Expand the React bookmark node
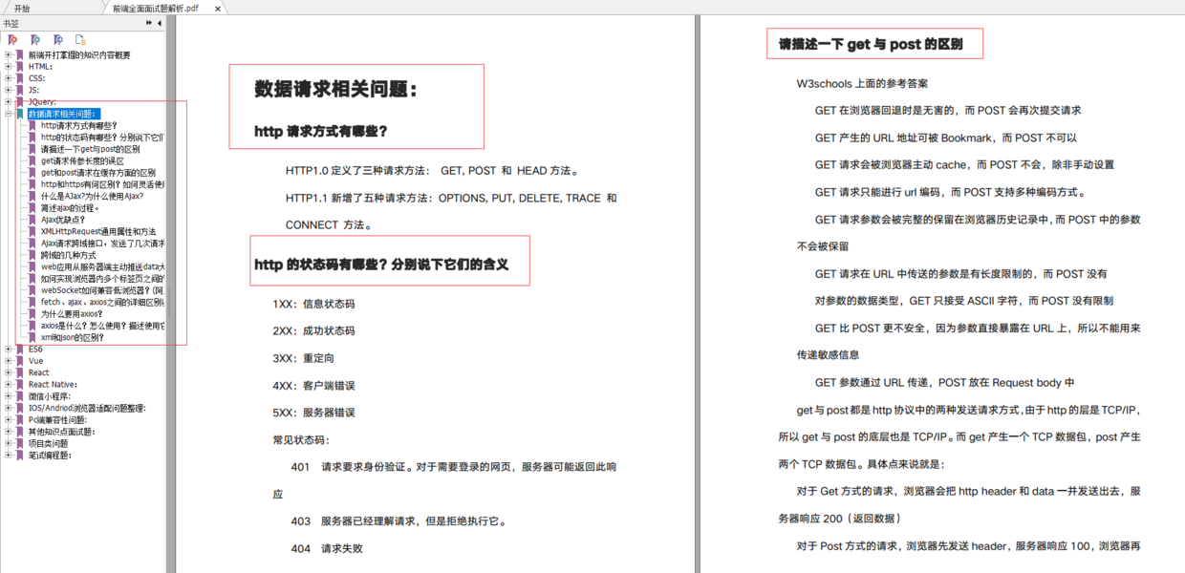The image size is (1185, 573). pyautogui.click(x=8, y=372)
